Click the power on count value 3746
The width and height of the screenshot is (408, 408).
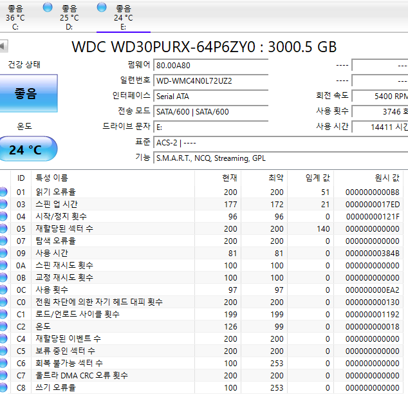click(380, 111)
